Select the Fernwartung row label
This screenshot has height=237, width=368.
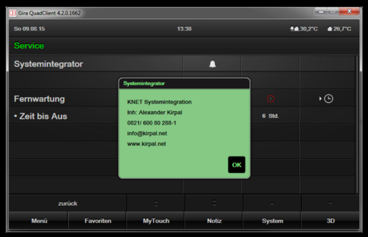tap(39, 99)
